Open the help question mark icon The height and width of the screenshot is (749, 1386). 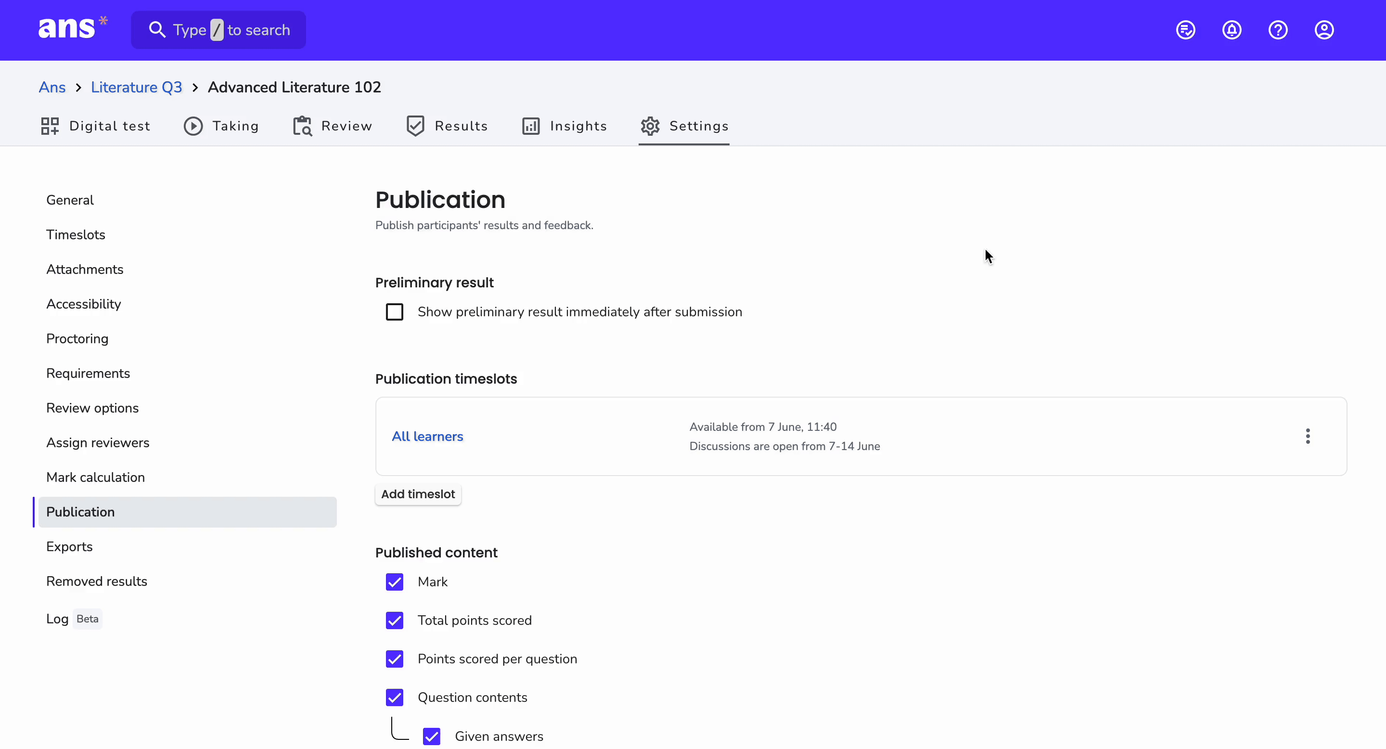pyautogui.click(x=1278, y=30)
